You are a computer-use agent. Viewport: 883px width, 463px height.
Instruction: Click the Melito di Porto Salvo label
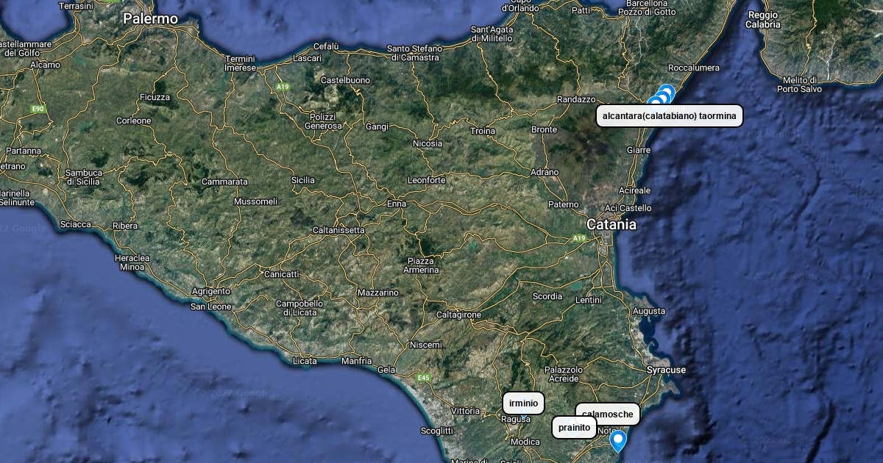click(x=799, y=85)
